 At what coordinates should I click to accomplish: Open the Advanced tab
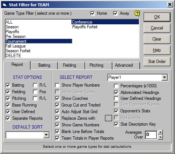(x=124, y=65)
